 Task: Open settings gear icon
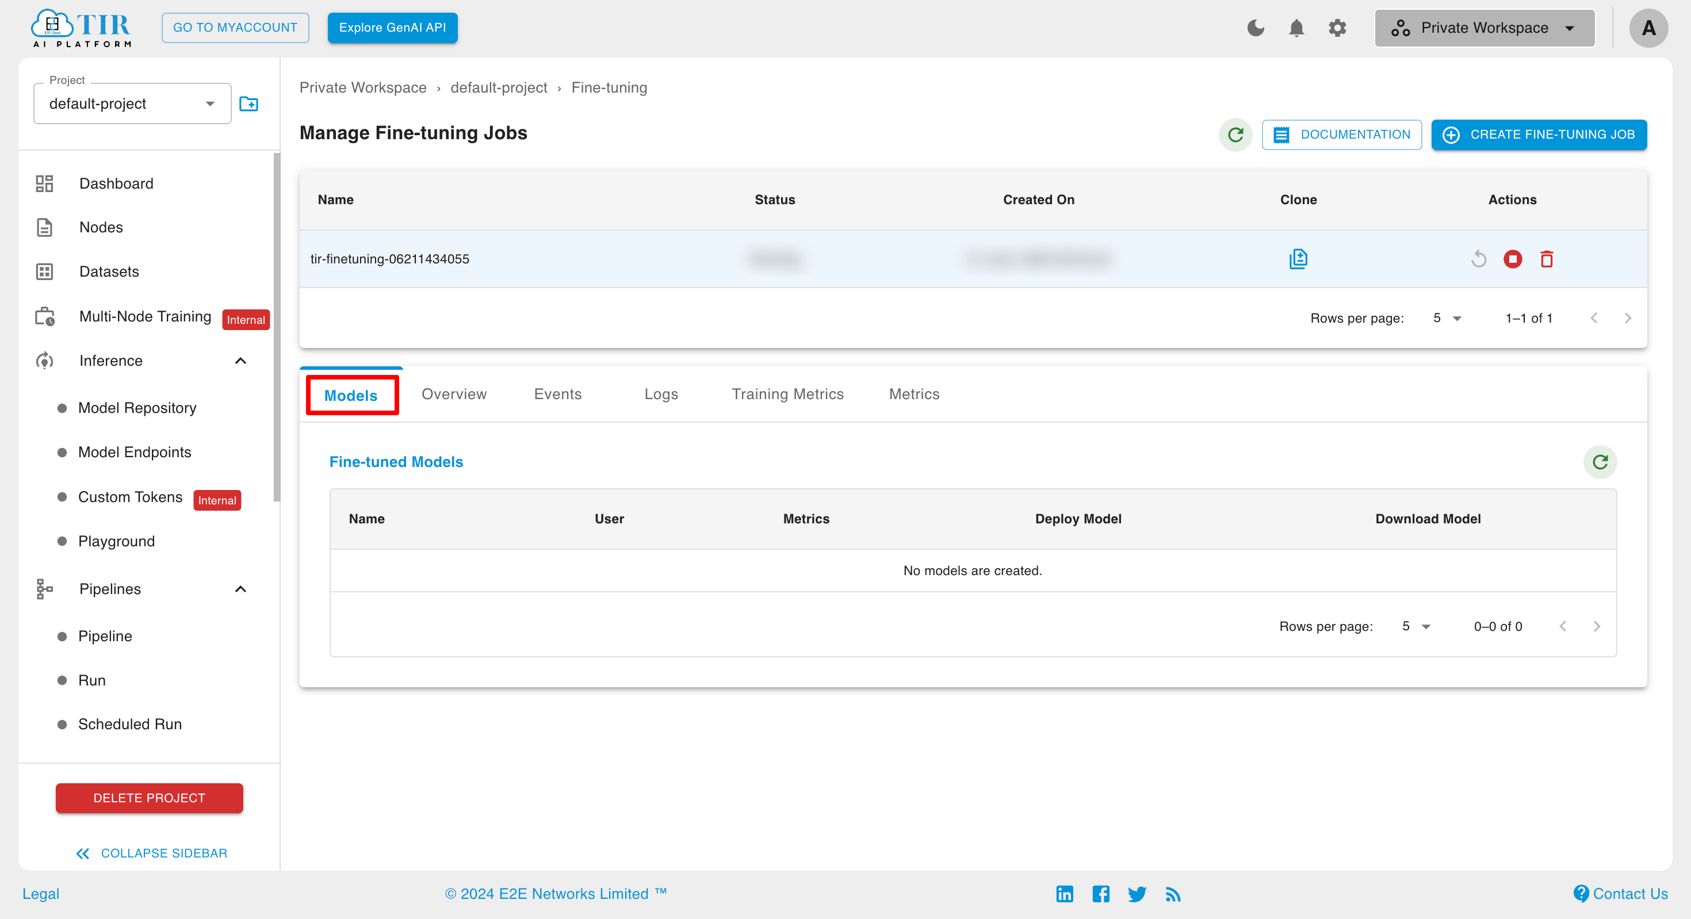tap(1337, 28)
